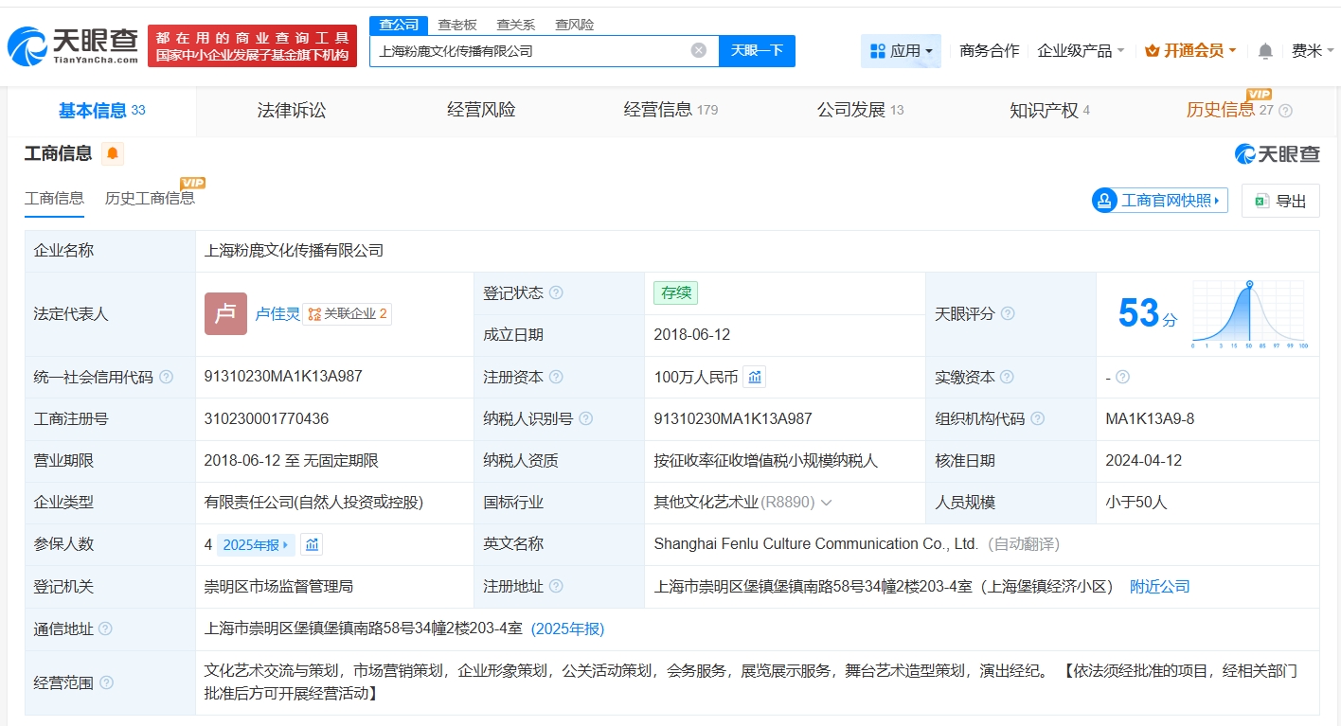
Task: Expand the 其他文化艺术业 industry chevron
Action: coord(826,503)
